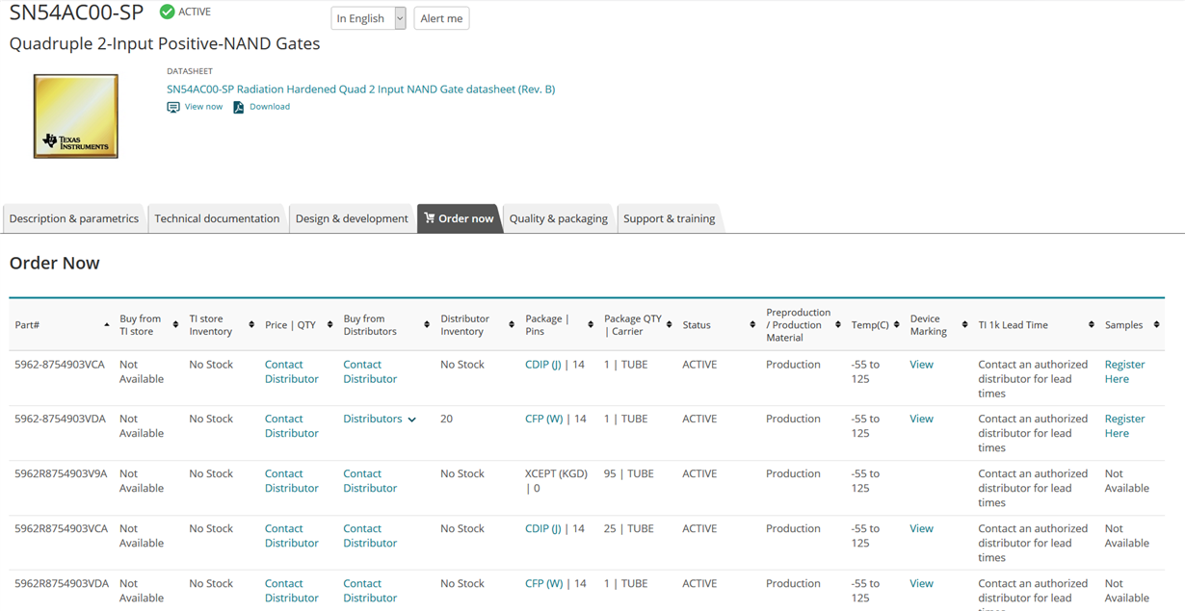Screen dimensions: 1185x611
Task: Open the Support & training tab
Action: tap(670, 218)
